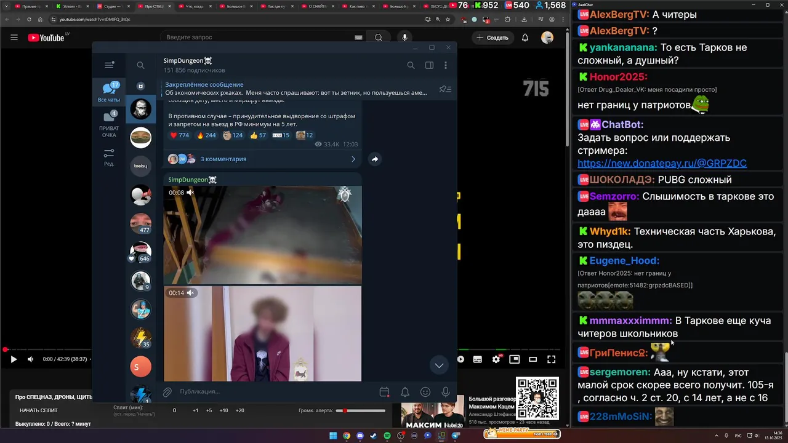Toggle Telegram right info panel
The image size is (788, 443).
(429, 65)
